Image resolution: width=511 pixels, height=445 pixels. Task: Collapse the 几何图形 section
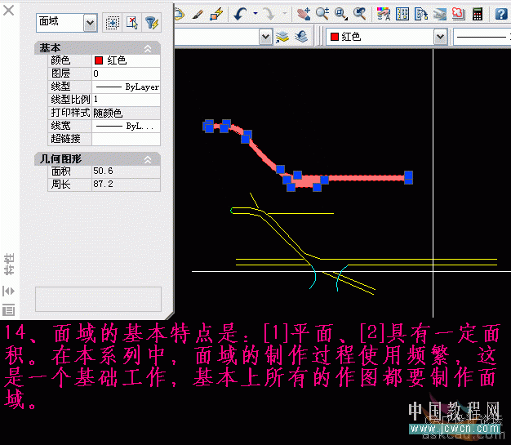point(148,159)
